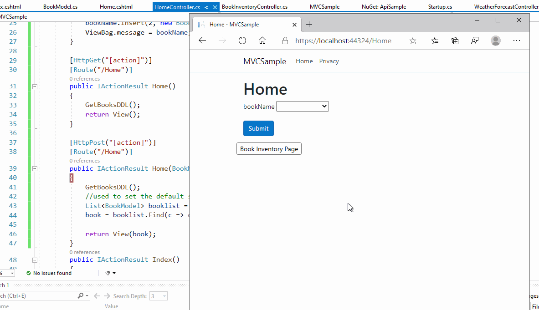Open the browser profile avatar
This screenshot has height=310, width=539.
point(495,41)
